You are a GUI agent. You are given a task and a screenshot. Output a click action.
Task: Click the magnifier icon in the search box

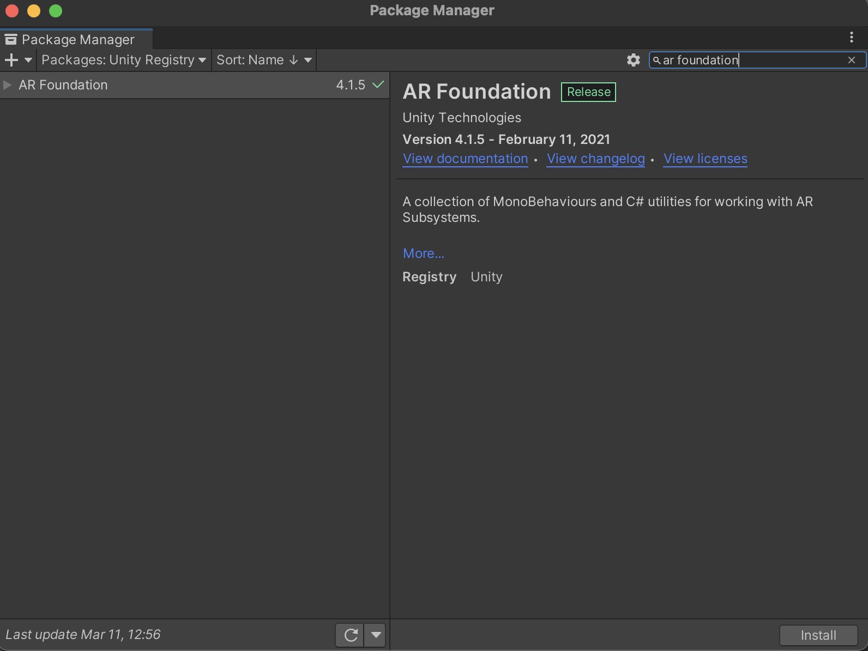pyautogui.click(x=656, y=61)
